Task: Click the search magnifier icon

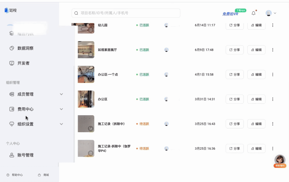Action: (x=76, y=13)
